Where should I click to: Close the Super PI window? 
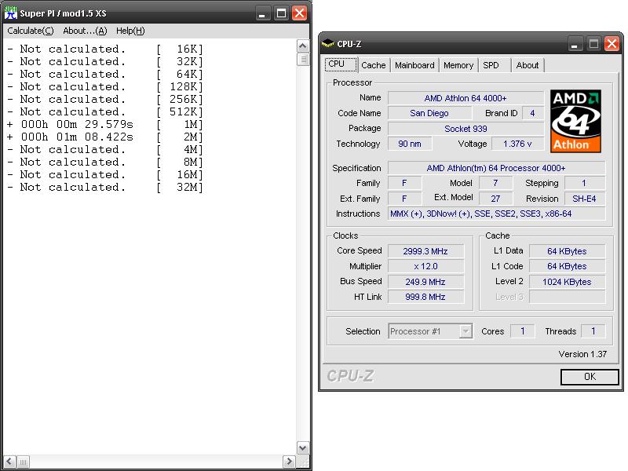(x=299, y=13)
